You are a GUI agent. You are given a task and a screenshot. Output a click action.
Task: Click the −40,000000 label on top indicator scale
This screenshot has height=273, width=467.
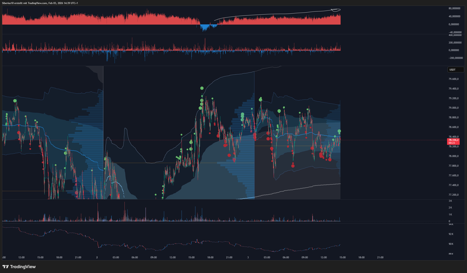coord(455,32)
